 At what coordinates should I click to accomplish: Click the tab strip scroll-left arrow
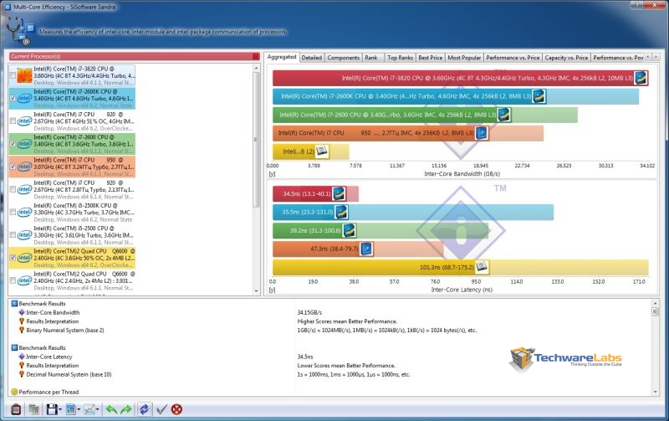point(648,57)
